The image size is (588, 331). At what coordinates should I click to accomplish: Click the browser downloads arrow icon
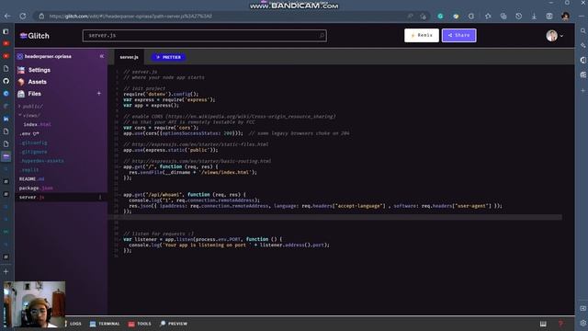534,17
